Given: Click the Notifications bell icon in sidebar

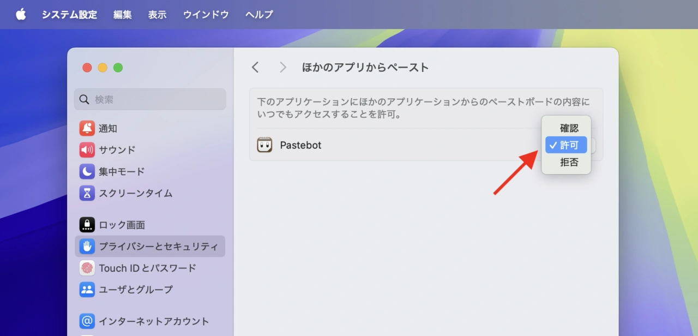Looking at the screenshot, I should (x=87, y=128).
